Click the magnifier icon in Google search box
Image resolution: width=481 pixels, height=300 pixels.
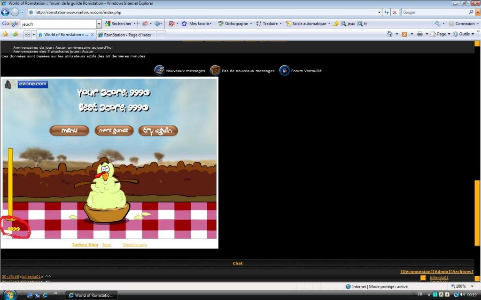click(471, 12)
